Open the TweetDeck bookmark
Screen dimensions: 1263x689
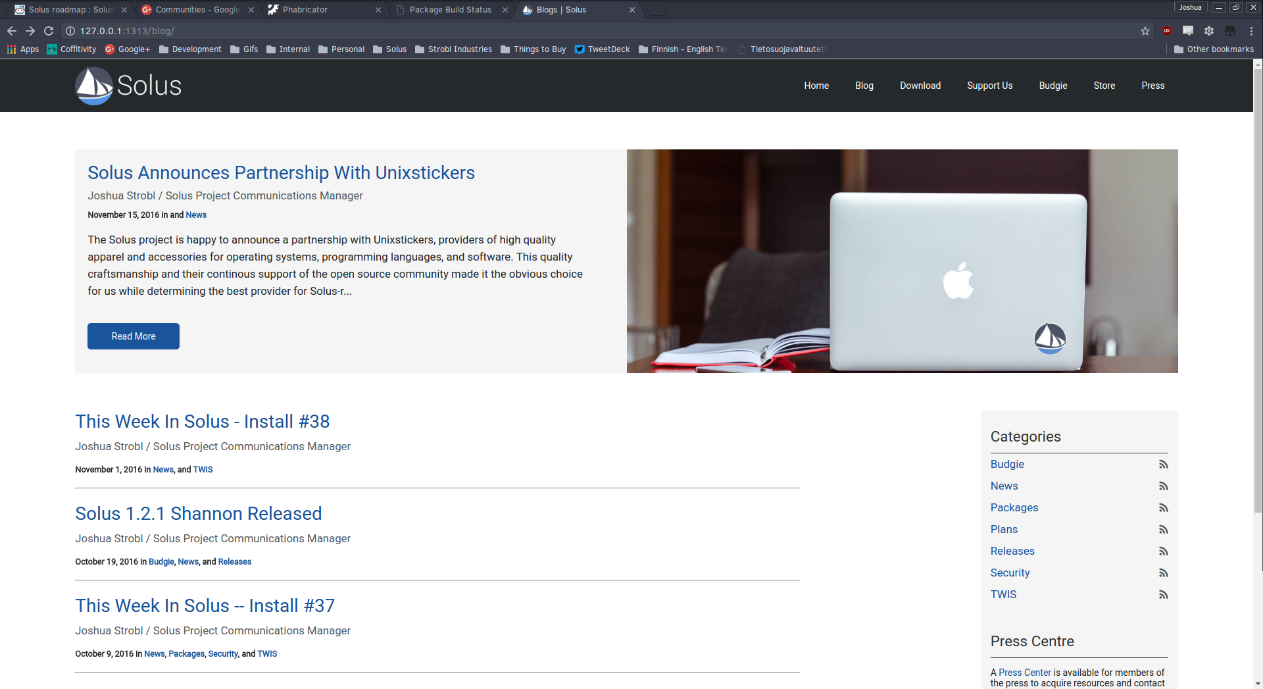(602, 49)
